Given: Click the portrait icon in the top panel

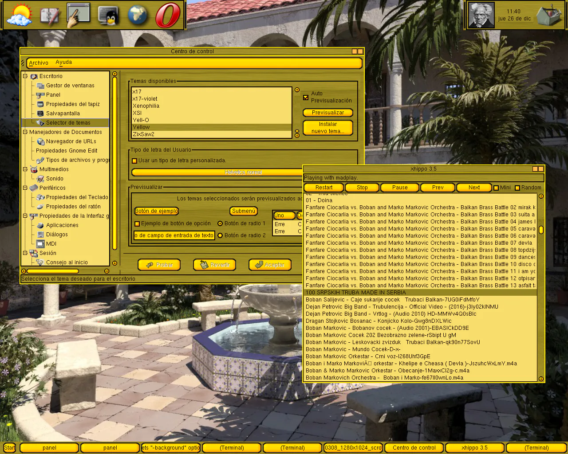Looking at the screenshot, I should tap(481, 16).
